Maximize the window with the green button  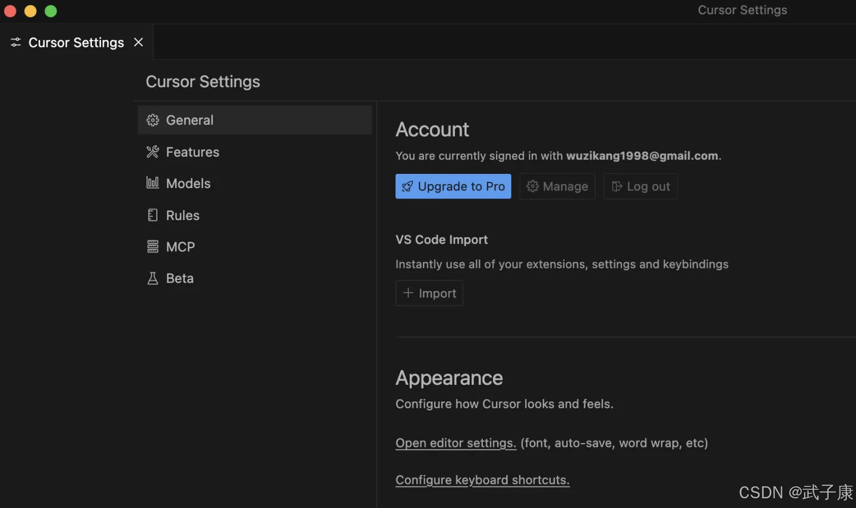[51, 11]
